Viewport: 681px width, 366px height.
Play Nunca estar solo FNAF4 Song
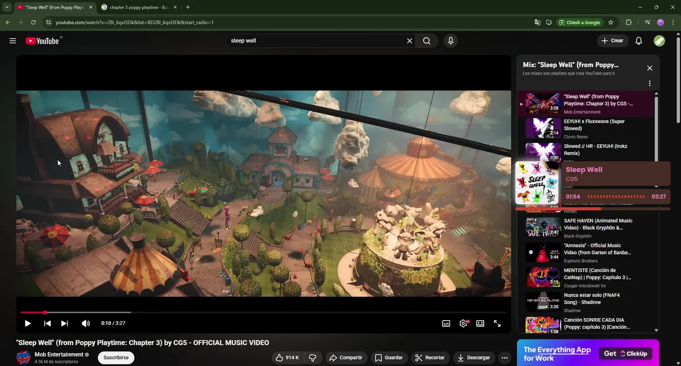[586, 303]
